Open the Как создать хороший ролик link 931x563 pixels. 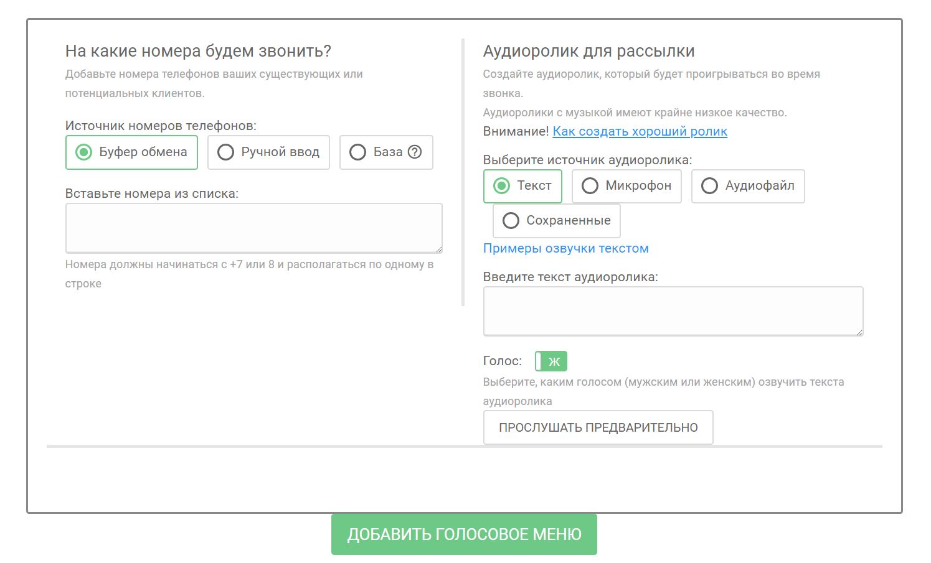(x=640, y=131)
